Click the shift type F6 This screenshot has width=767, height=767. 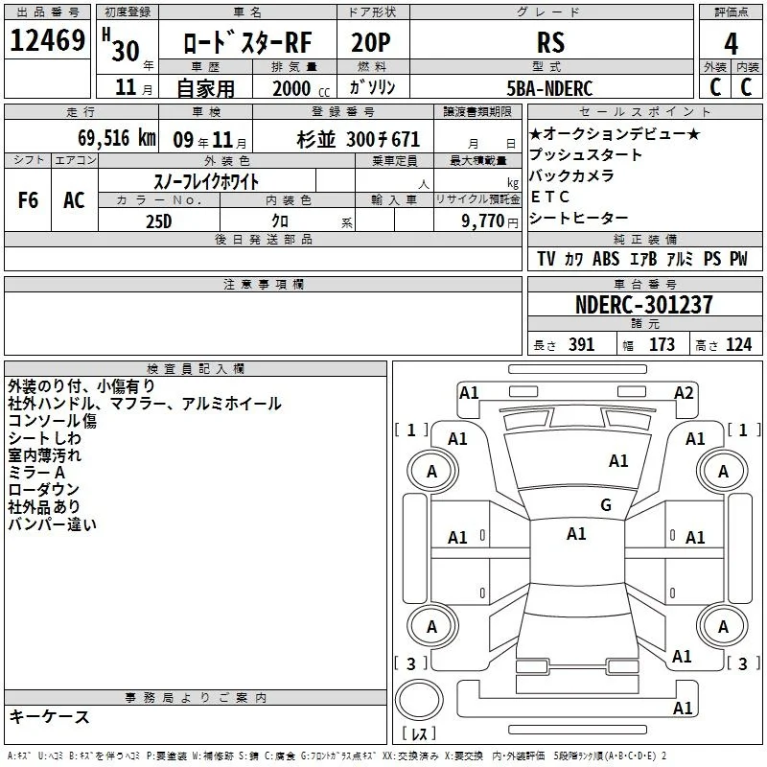pos(28,200)
